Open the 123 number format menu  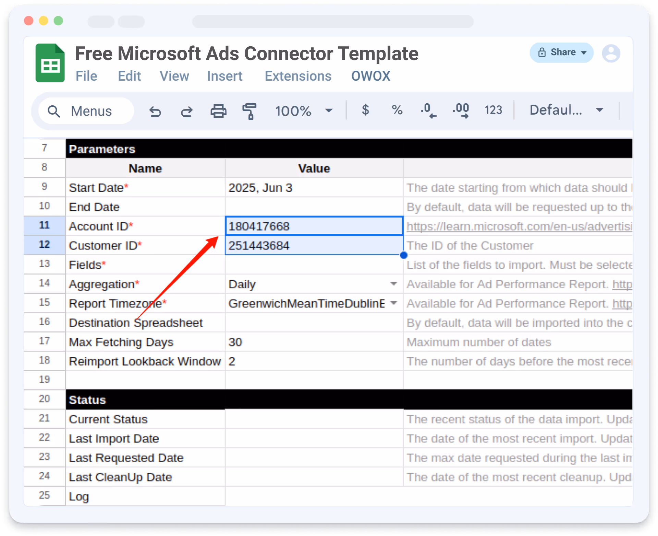(x=493, y=110)
